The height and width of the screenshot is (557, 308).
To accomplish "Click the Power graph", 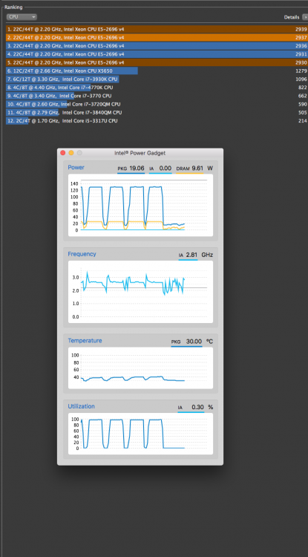I will coord(140,205).
